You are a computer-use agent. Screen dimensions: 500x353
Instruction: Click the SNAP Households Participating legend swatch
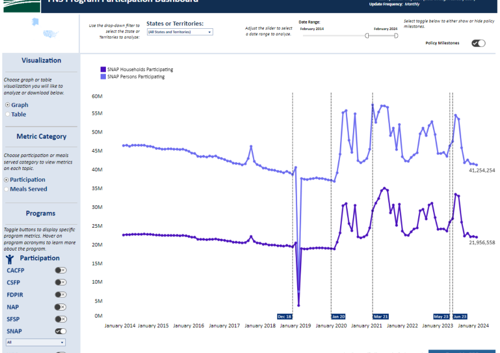(x=103, y=69)
